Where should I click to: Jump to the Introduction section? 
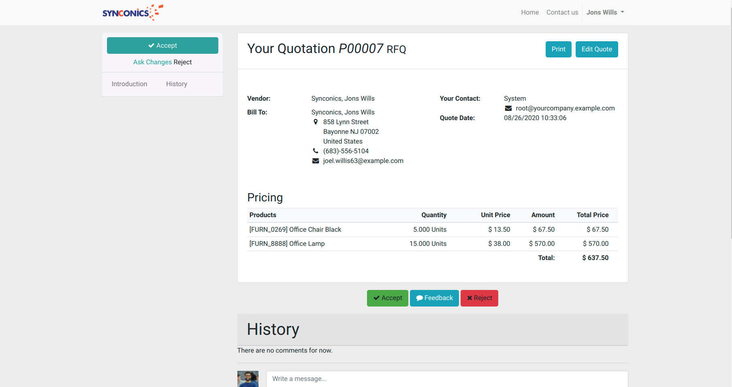[129, 84]
